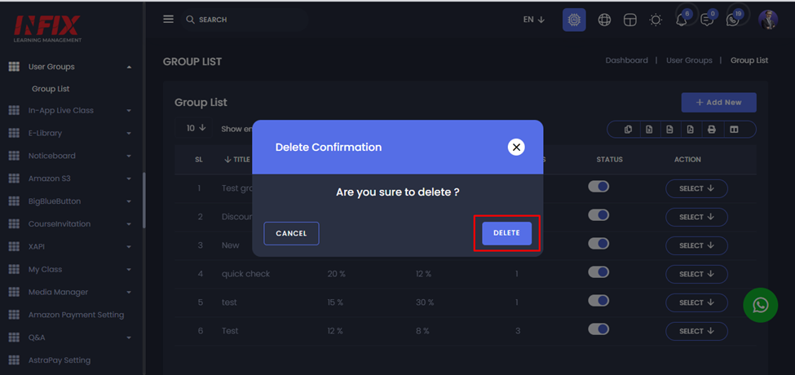Viewport: 795px width, 375px height.
Task: Click the column visibility icon in toolbar
Action: tap(734, 130)
